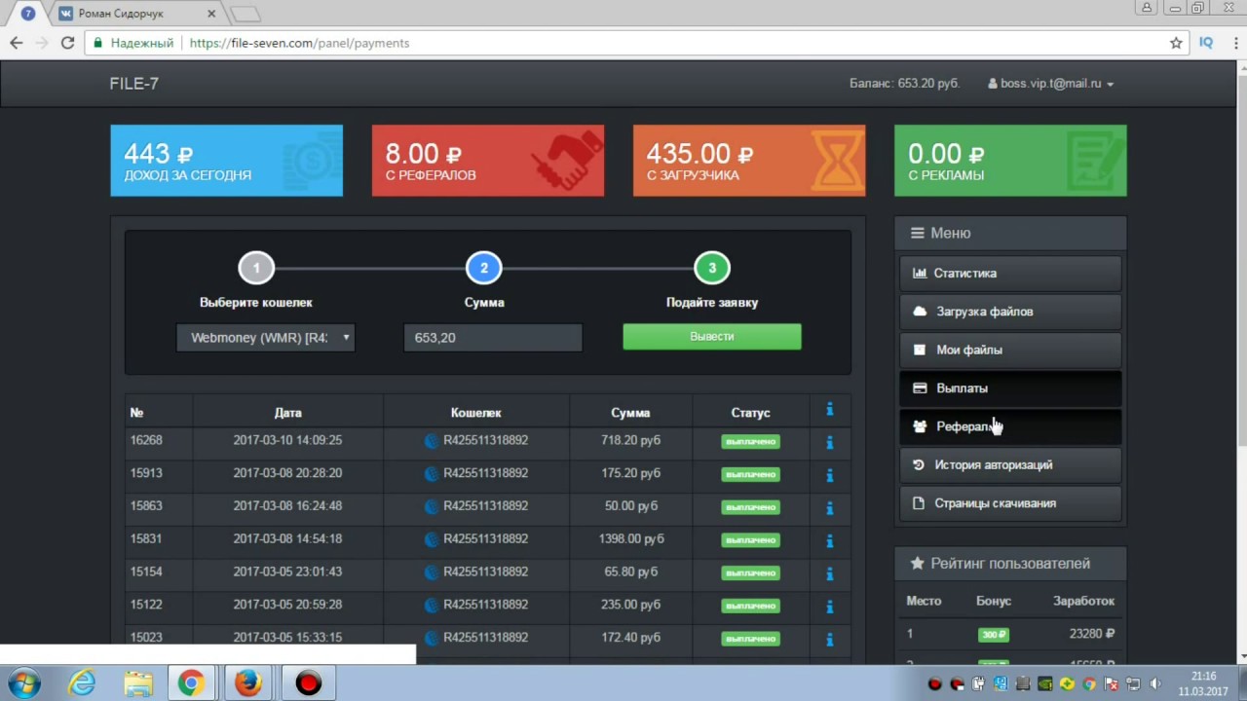Click payment number 15023
The image size is (1247, 701).
pyautogui.click(x=146, y=638)
